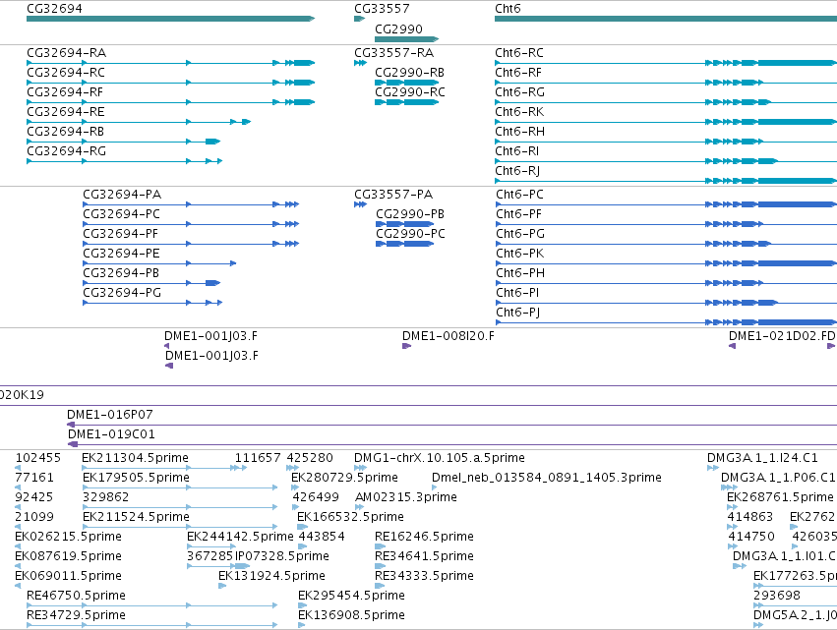
Task: Click the CG33557 gene label
Action: 382,9
